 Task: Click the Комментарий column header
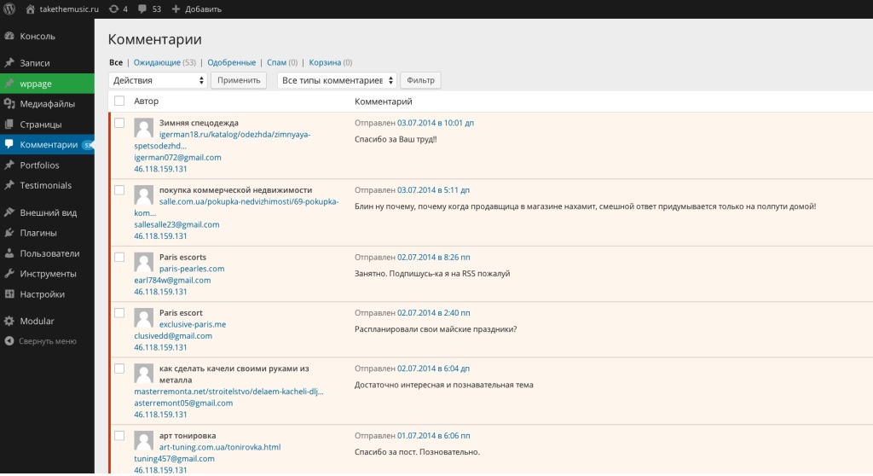coord(384,102)
